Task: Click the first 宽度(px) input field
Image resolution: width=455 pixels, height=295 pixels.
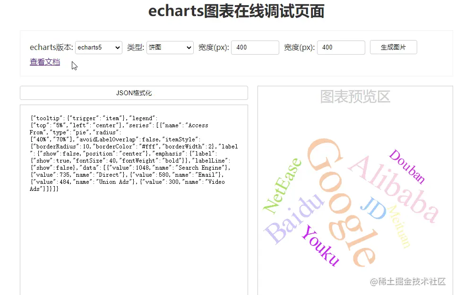Action: 255,48
